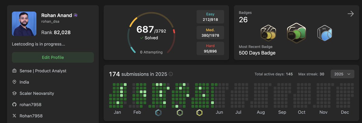Click the briefcase icon beside Sense | Product Analyst
This screenshot has height=123, width=362.
point(14,71)
